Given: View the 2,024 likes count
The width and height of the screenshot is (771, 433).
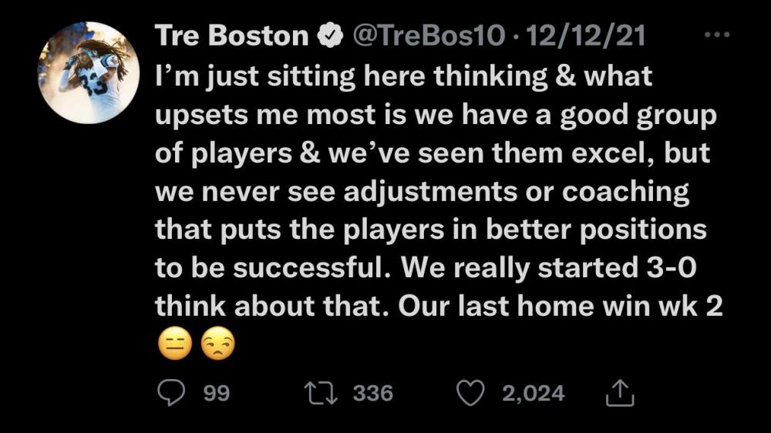Looking at the screenshot, I should point(533,394).
